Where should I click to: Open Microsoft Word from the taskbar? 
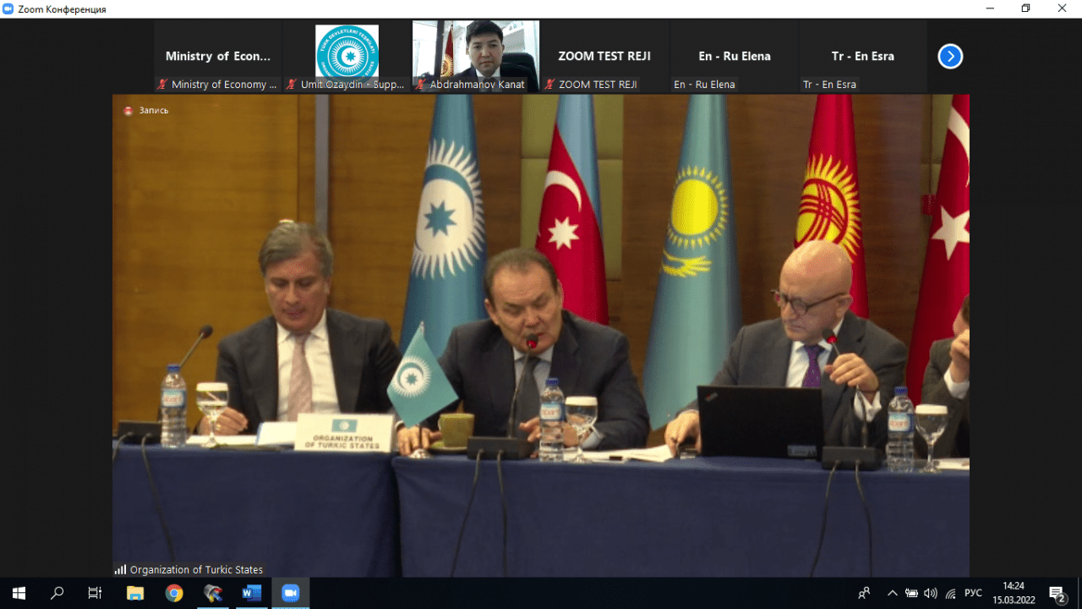pos(251,593)
